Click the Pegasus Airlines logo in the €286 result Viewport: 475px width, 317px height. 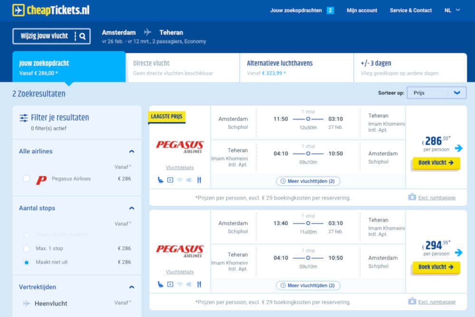(x=180, y=147)
